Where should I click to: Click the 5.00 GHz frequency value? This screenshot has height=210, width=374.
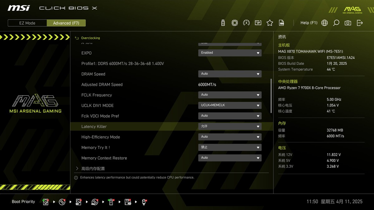334,100
